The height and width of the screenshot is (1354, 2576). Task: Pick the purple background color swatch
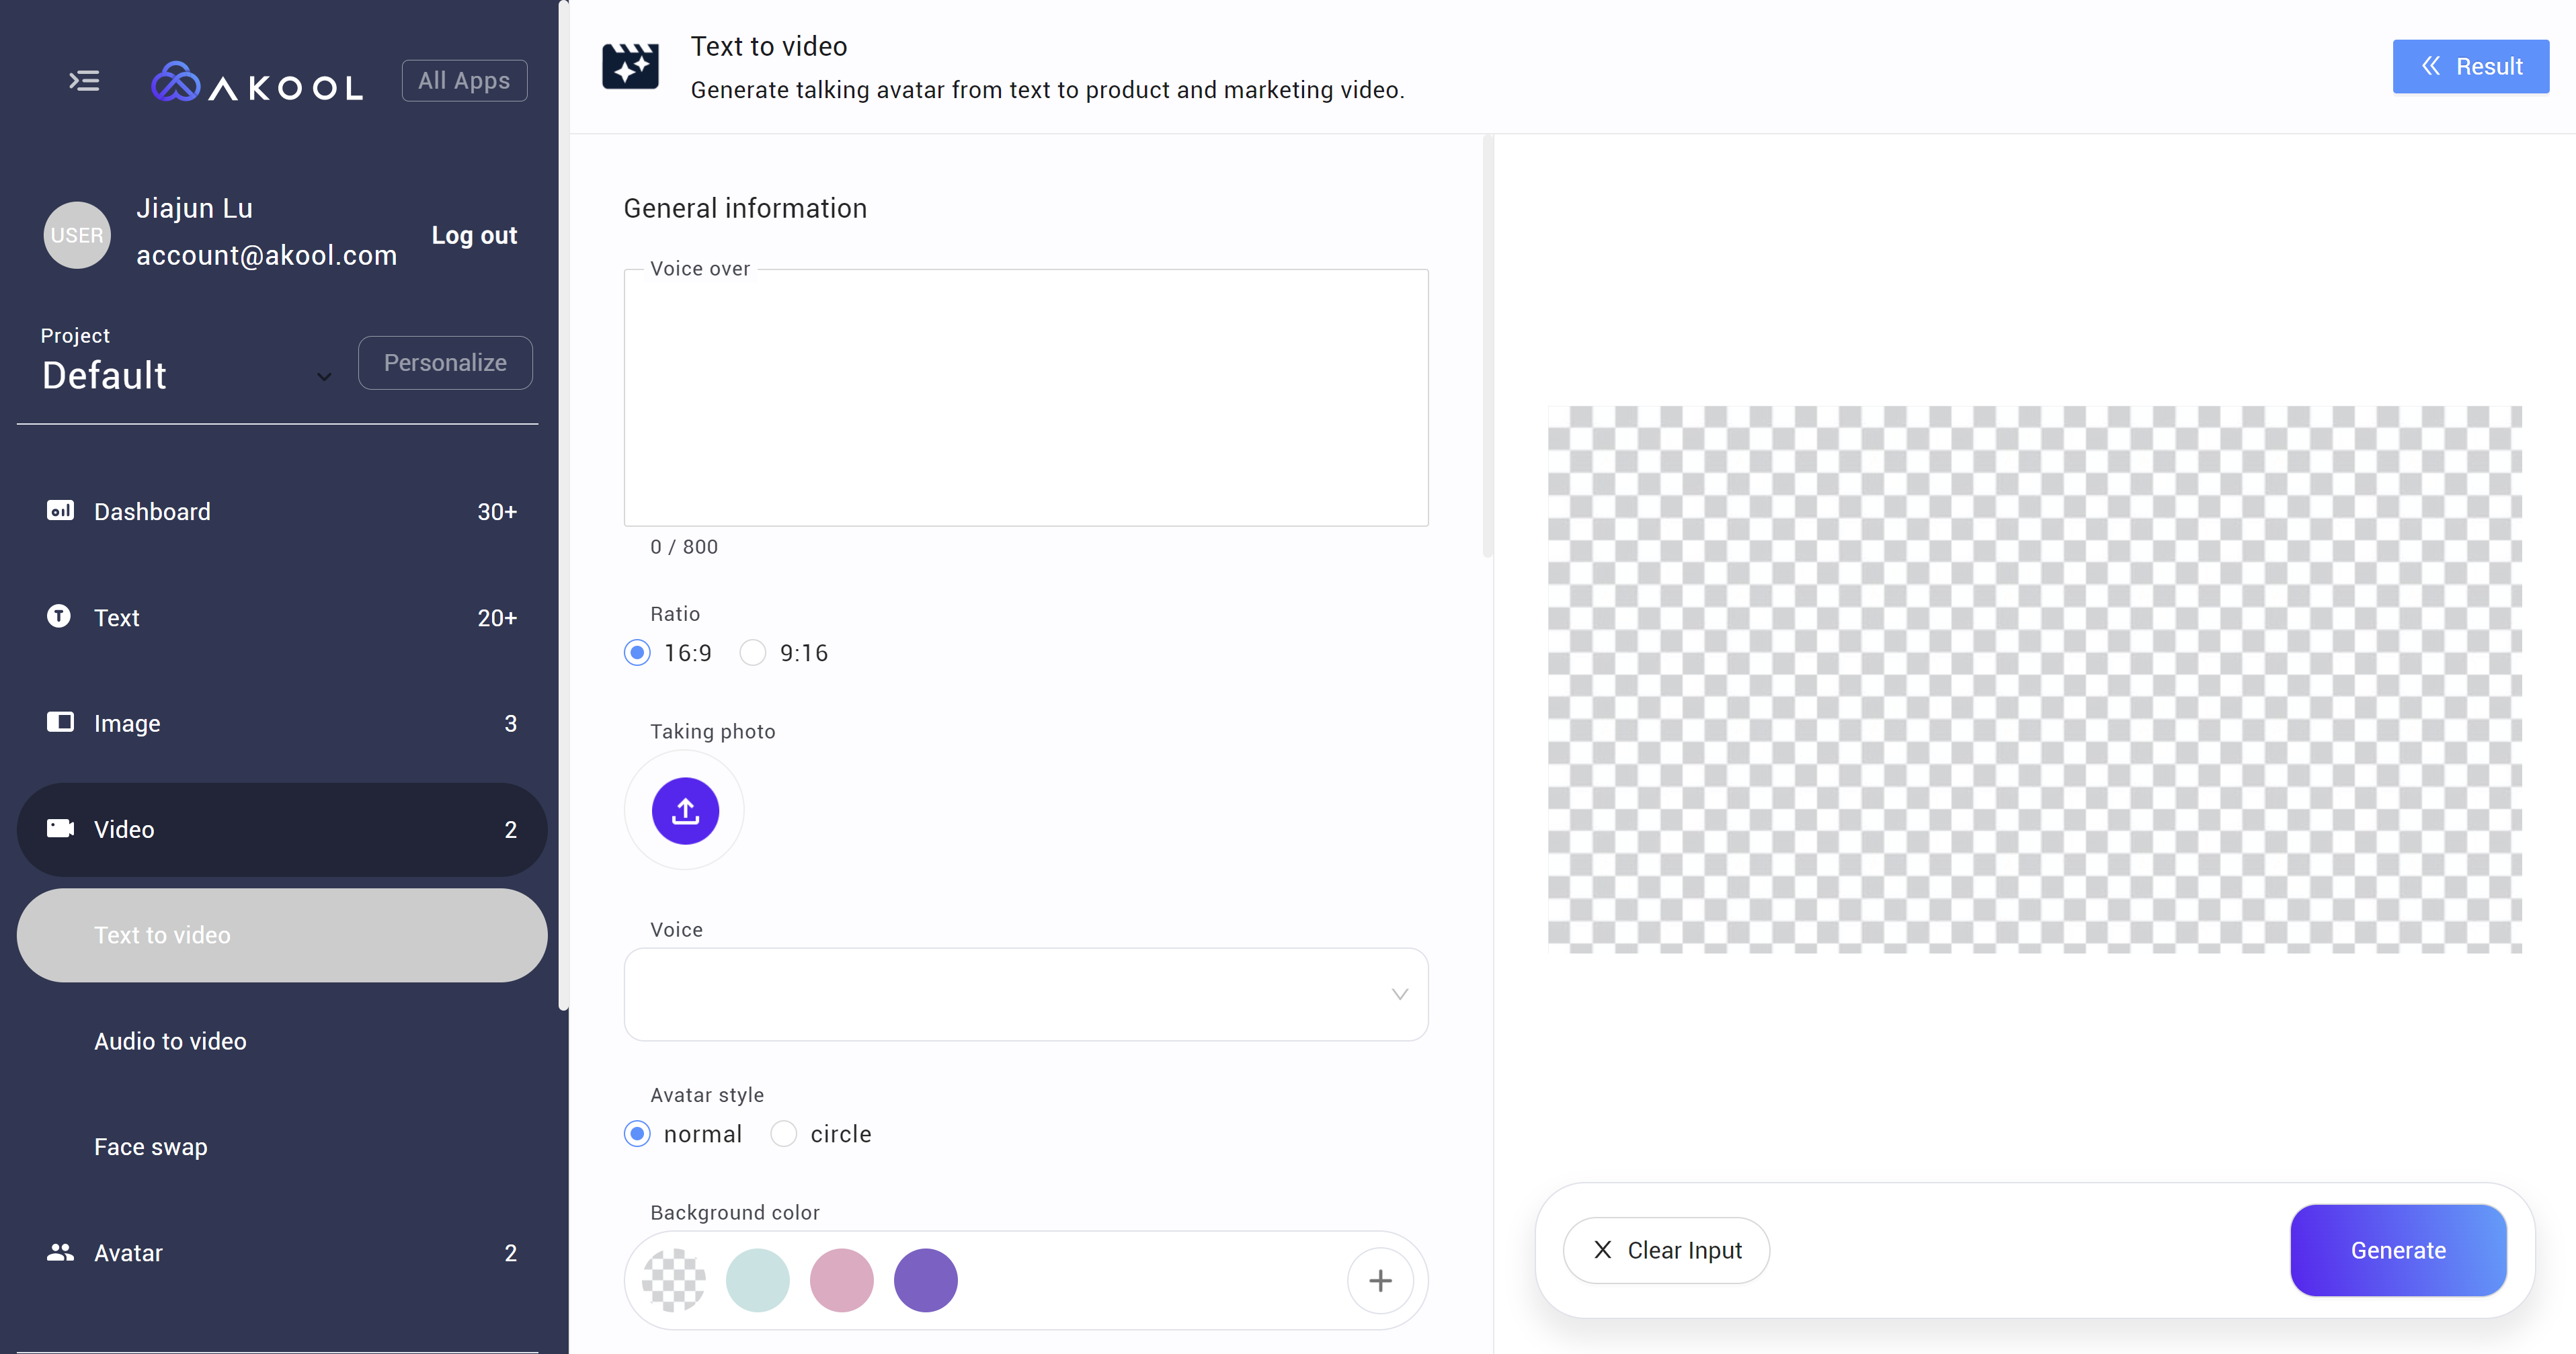click(925, 1280)
